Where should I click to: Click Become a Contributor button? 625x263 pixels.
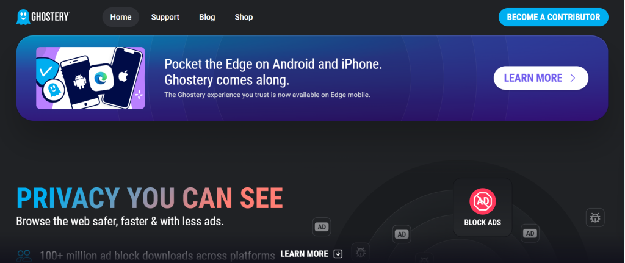[553, 17]
